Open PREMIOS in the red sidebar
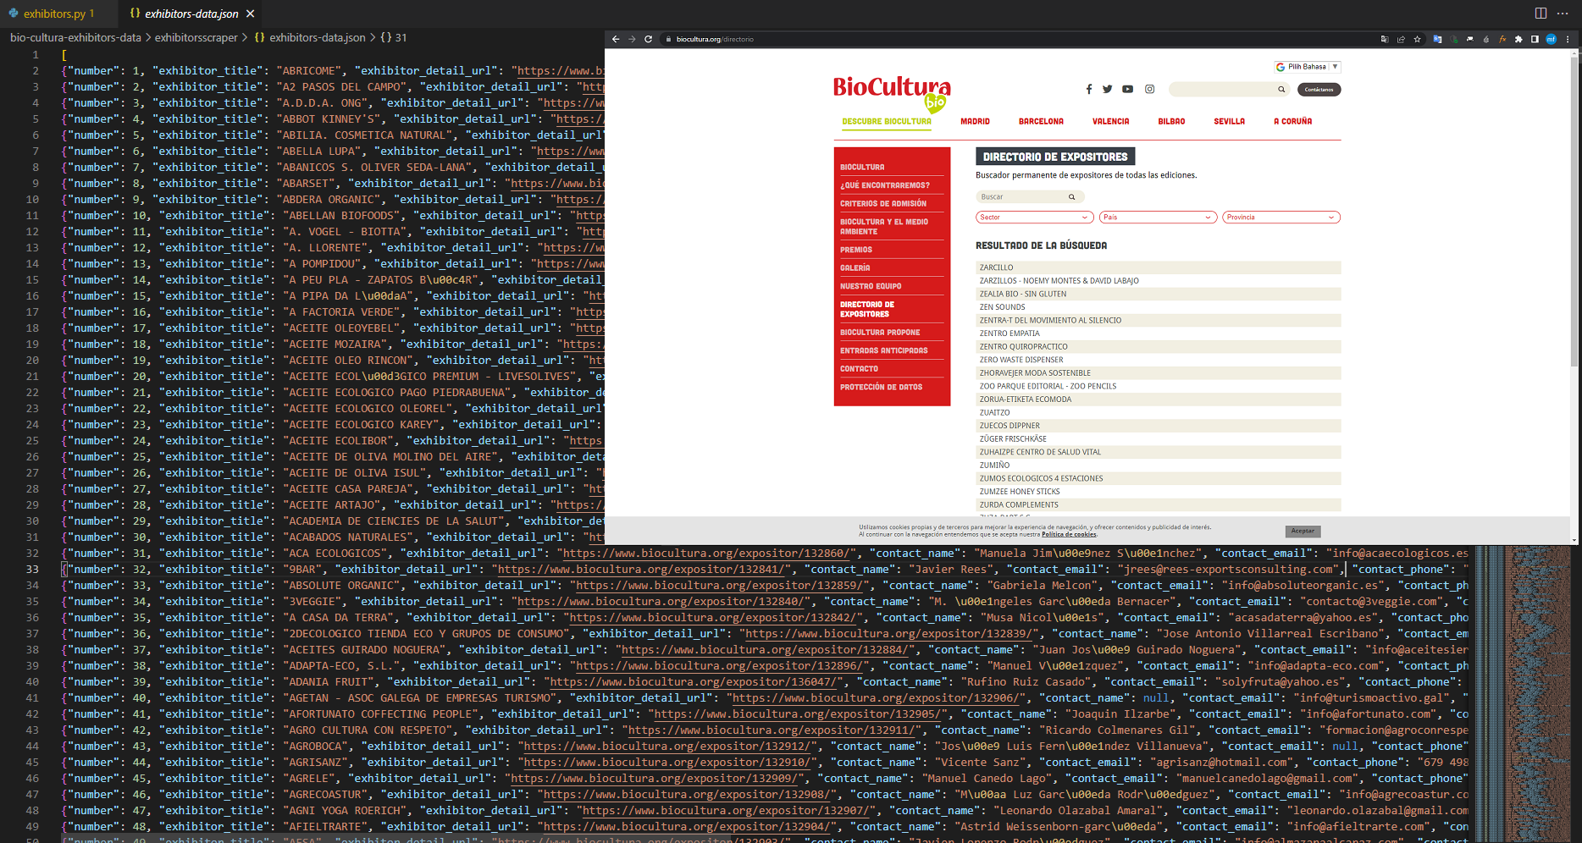1582x843 pixels. [x=856, y=251]
